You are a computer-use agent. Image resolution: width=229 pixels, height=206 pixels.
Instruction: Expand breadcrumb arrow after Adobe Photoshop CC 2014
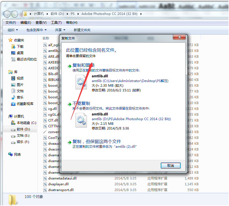141,14
